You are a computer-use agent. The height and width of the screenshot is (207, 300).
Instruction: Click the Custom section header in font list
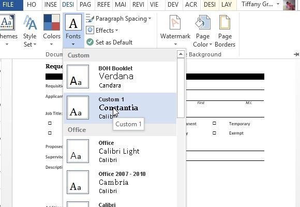tap(120, 55)
